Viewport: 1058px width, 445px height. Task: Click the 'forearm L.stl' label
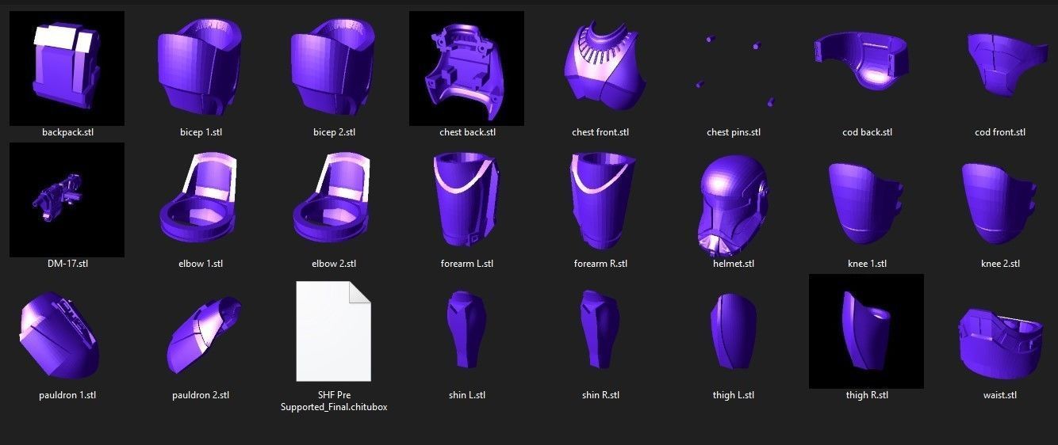467,264
